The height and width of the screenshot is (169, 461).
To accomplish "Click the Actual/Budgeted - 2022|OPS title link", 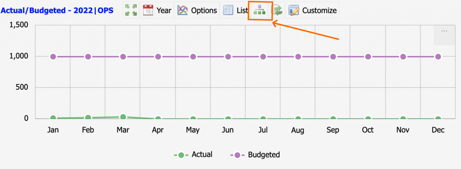I will tap(57, 10).
